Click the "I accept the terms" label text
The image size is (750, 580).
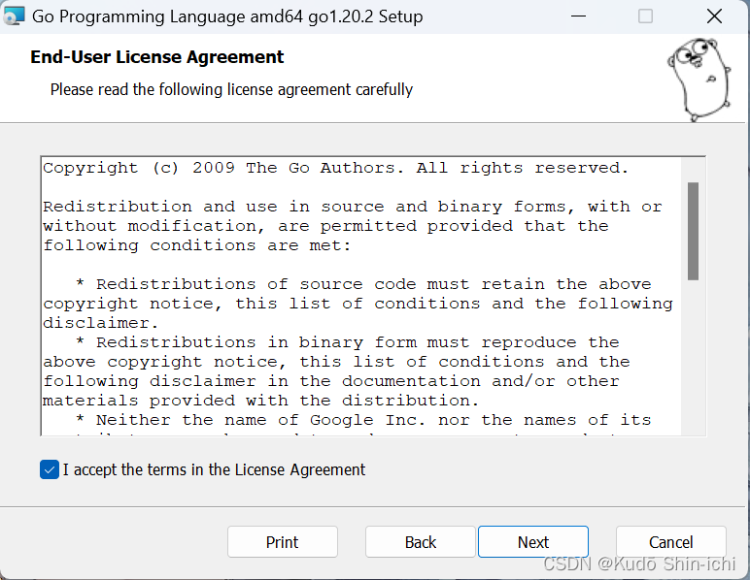(x=214, y=469)
